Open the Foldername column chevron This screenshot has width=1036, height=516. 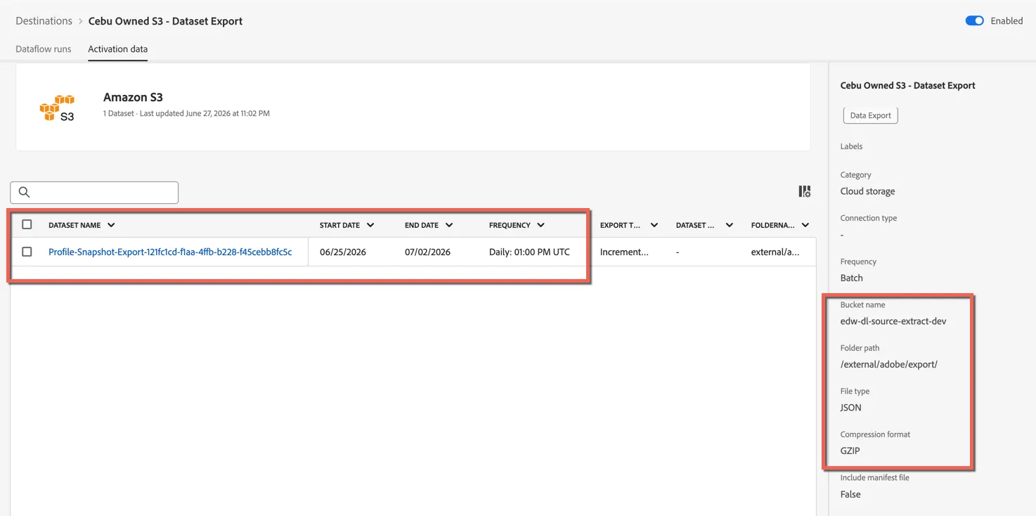click(805, 225)
